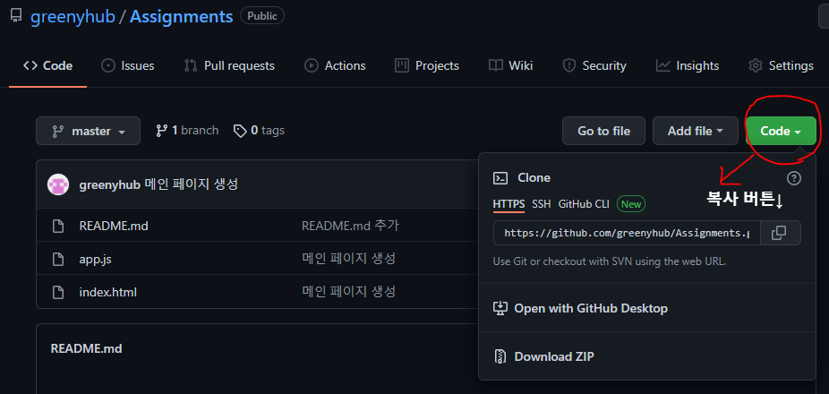
Task: Click the Go to file button
Action: point(603,131)
